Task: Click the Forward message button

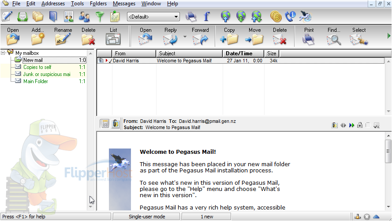Action: (200, 36)
